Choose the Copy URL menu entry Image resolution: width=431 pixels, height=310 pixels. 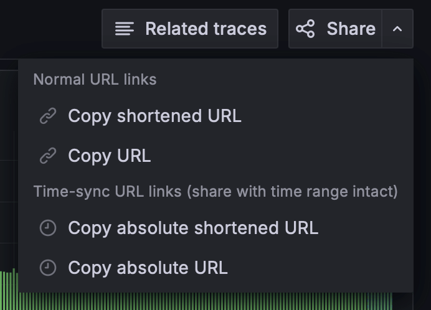pyautogui.click(x=109, y=156)
